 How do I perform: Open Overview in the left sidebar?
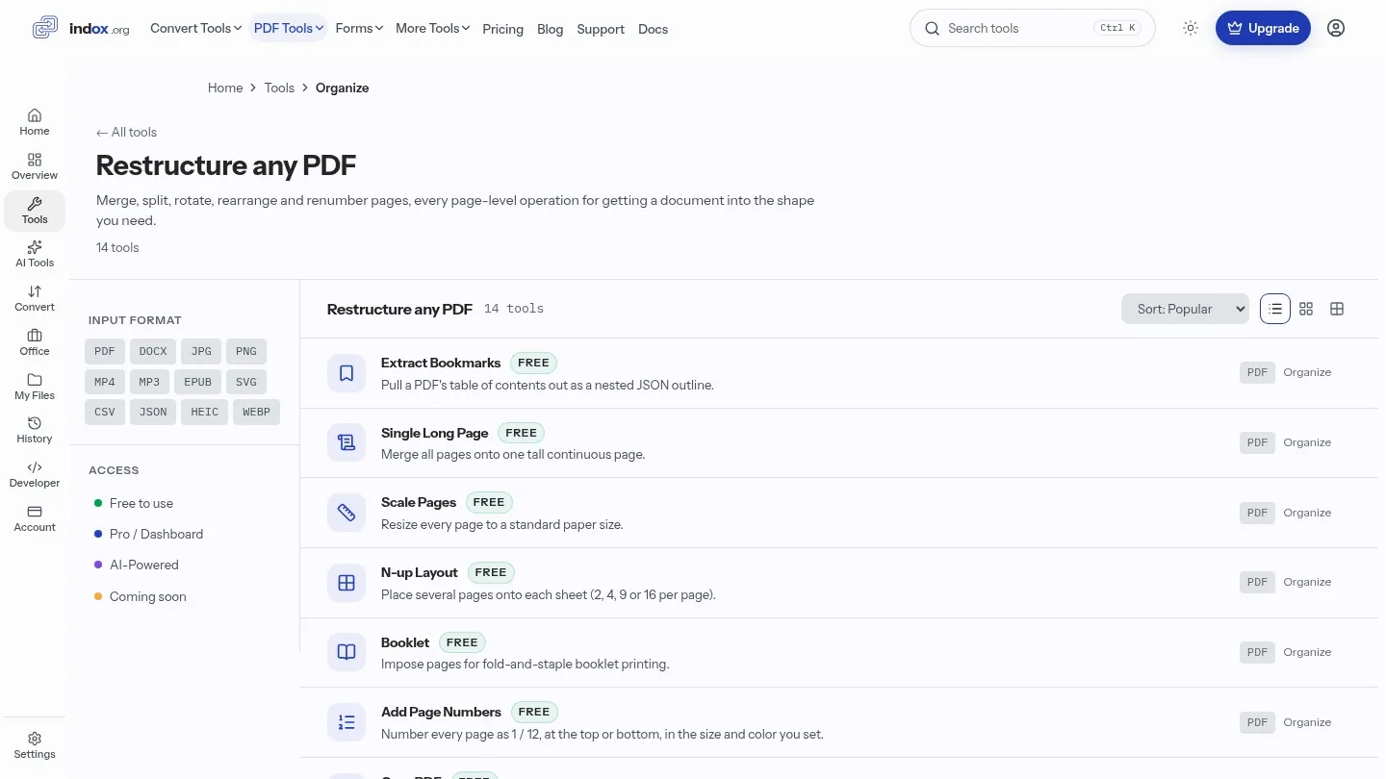coord(35,166)
